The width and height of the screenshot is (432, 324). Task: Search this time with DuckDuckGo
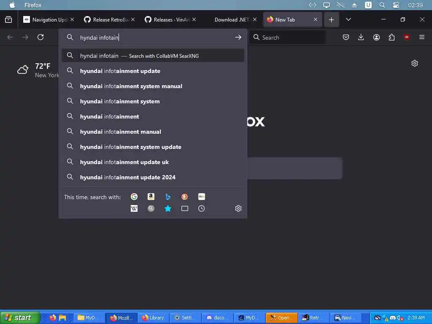(185, 197)
